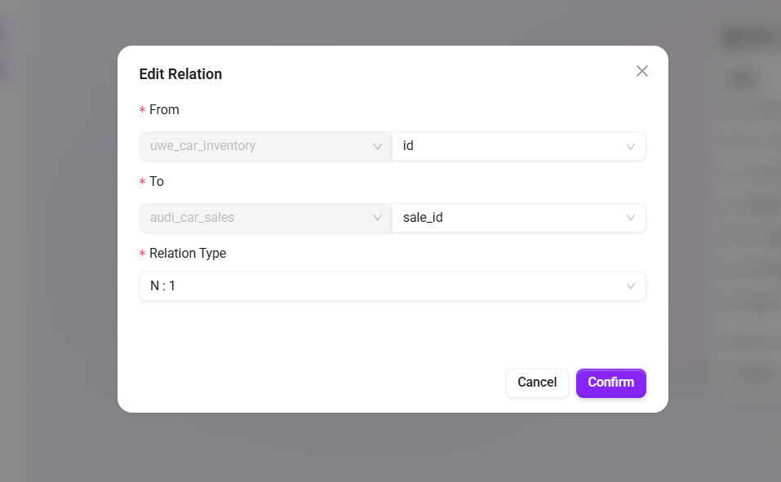This screenshot has width=781, height=482.
Task: Click the disabled audi_car_sales table selector
Action: coord(253,219)
